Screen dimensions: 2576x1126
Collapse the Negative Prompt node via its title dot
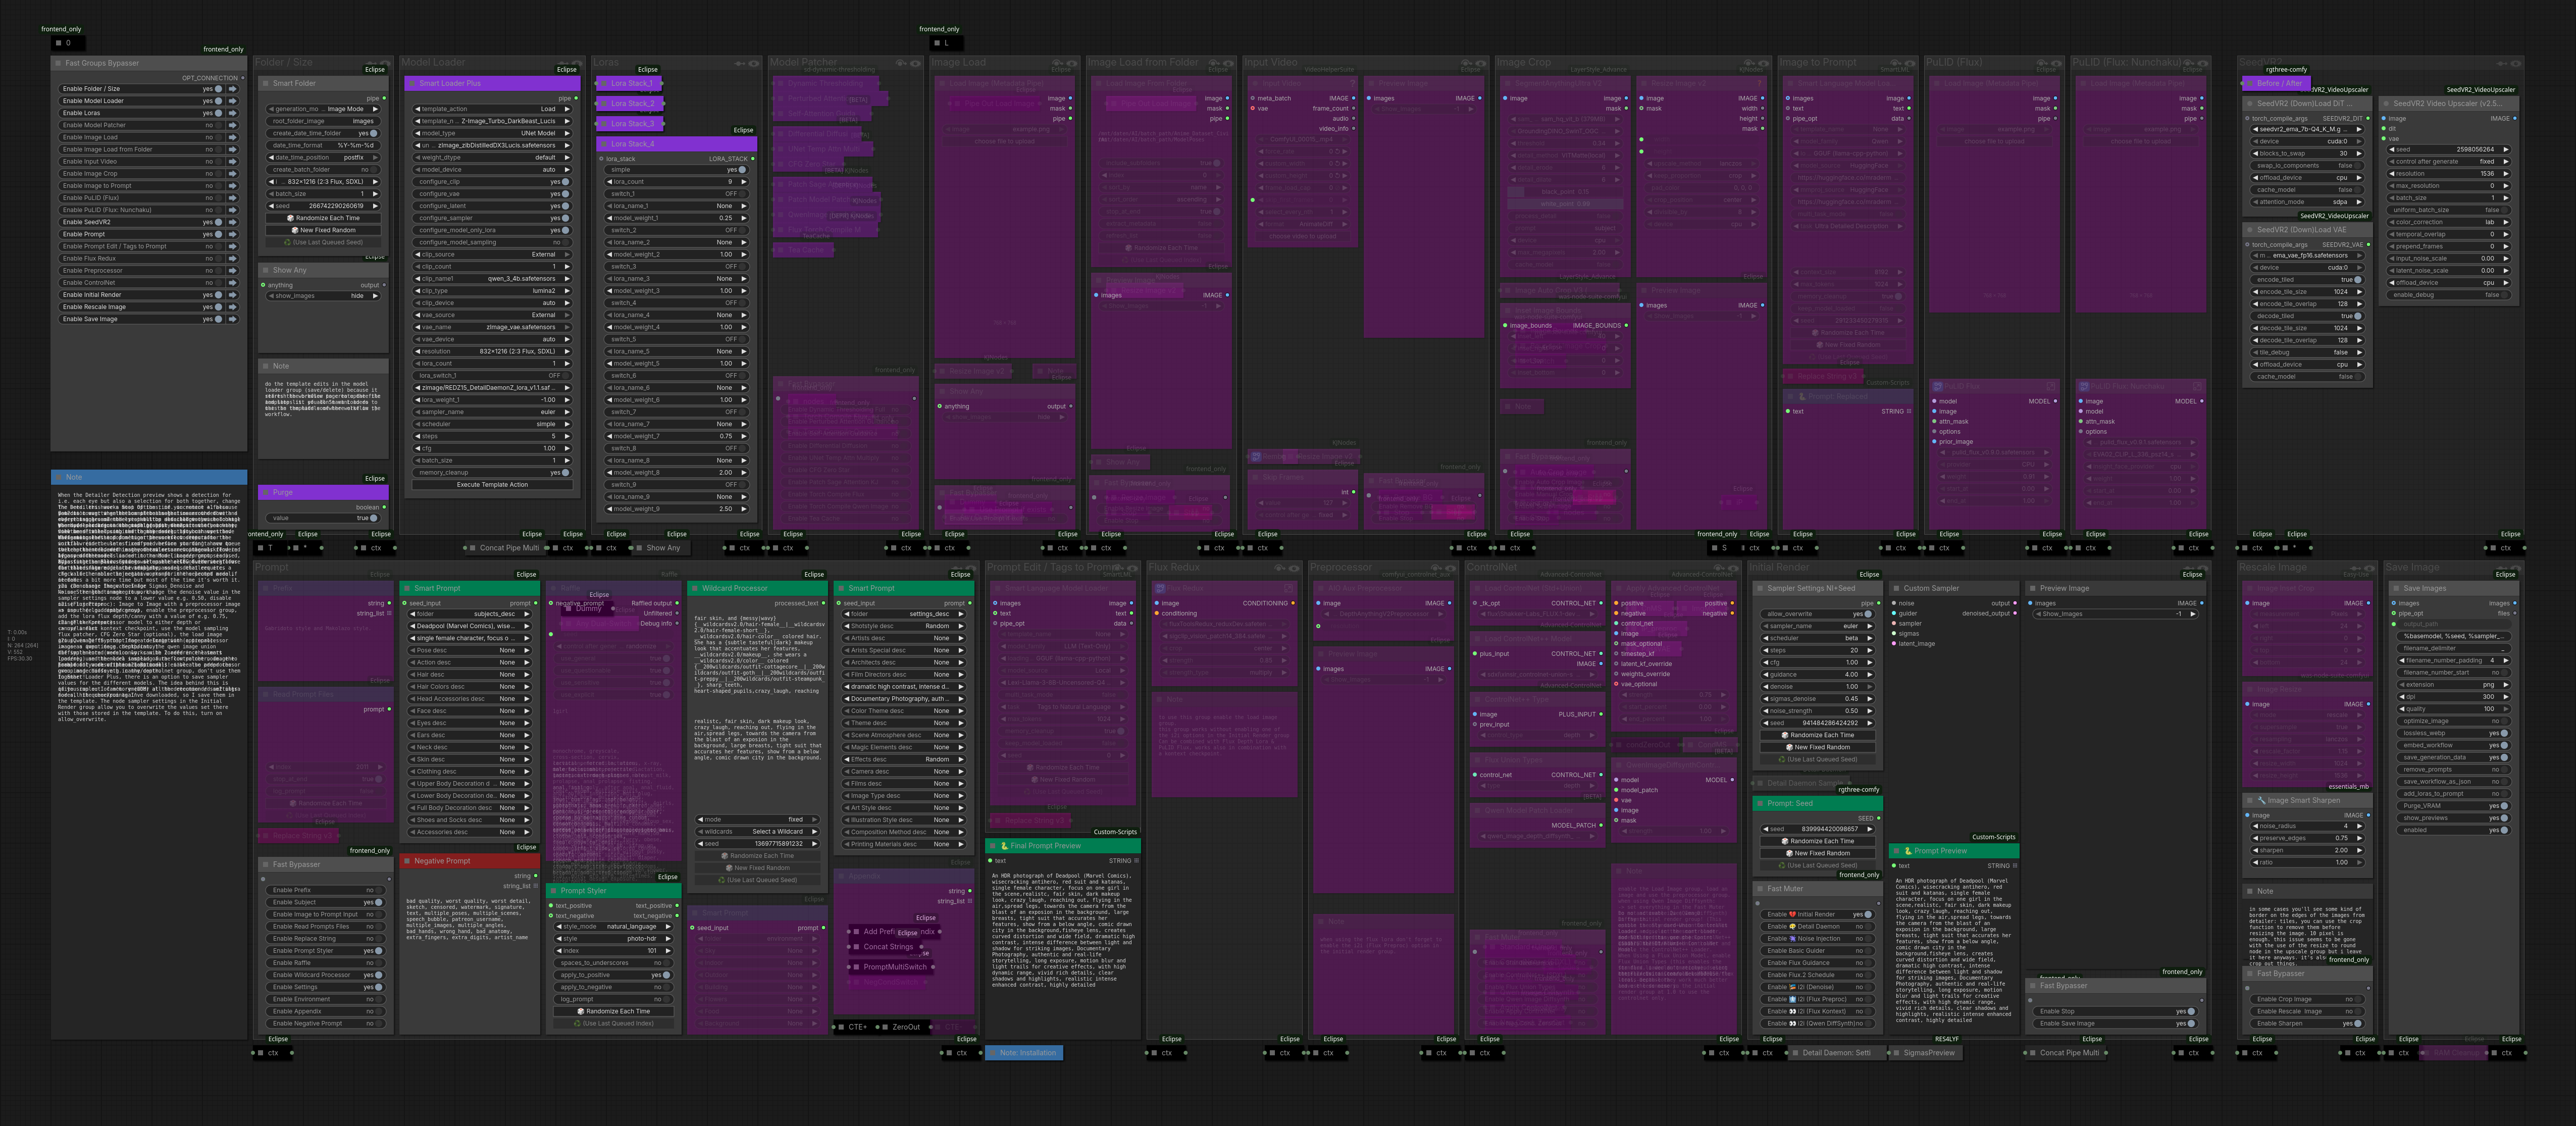[407, 861]
